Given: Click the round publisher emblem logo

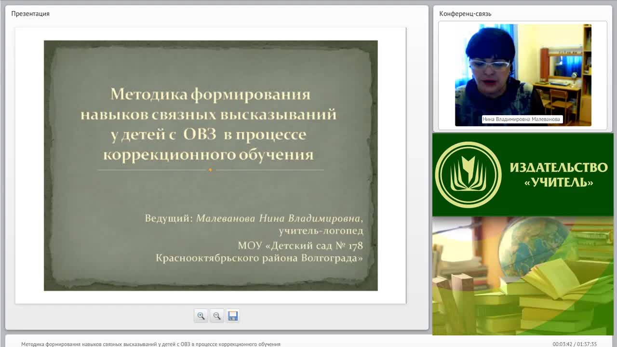Looking at the screenshot, I should tap(468, 174).
